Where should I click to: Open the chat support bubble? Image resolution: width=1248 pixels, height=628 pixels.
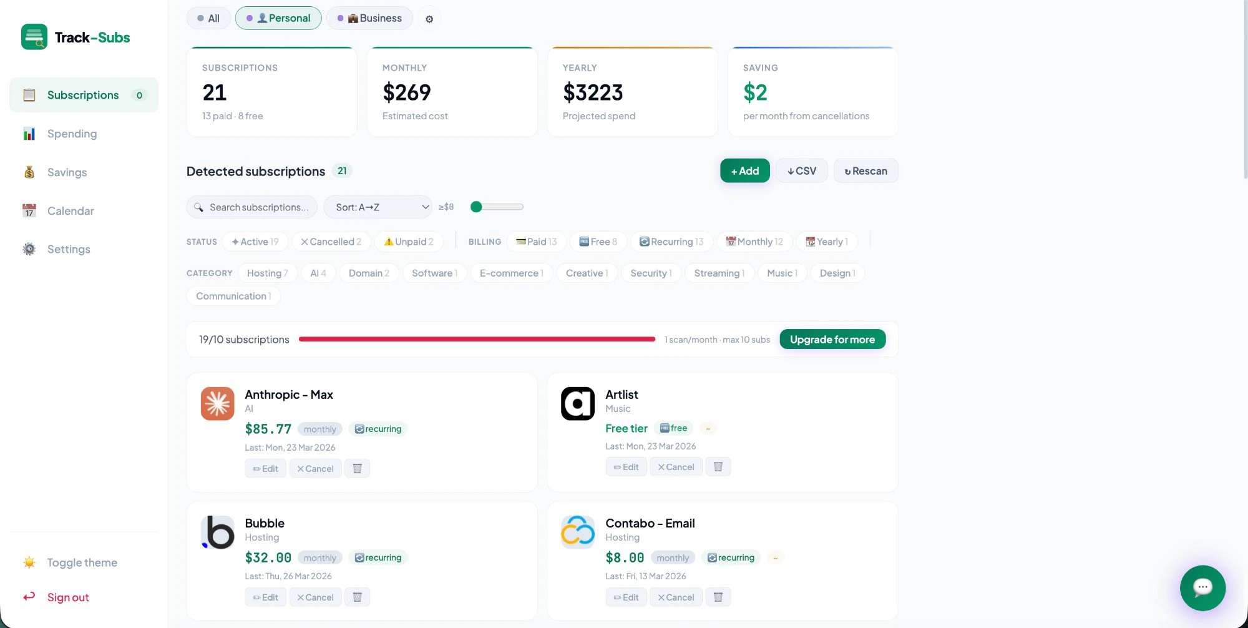coord(1202,587)
